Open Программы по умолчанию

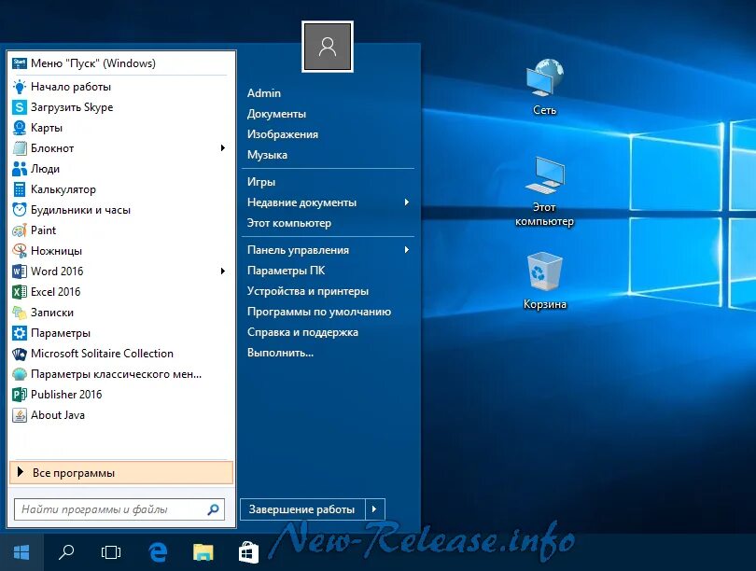(319, 312)
